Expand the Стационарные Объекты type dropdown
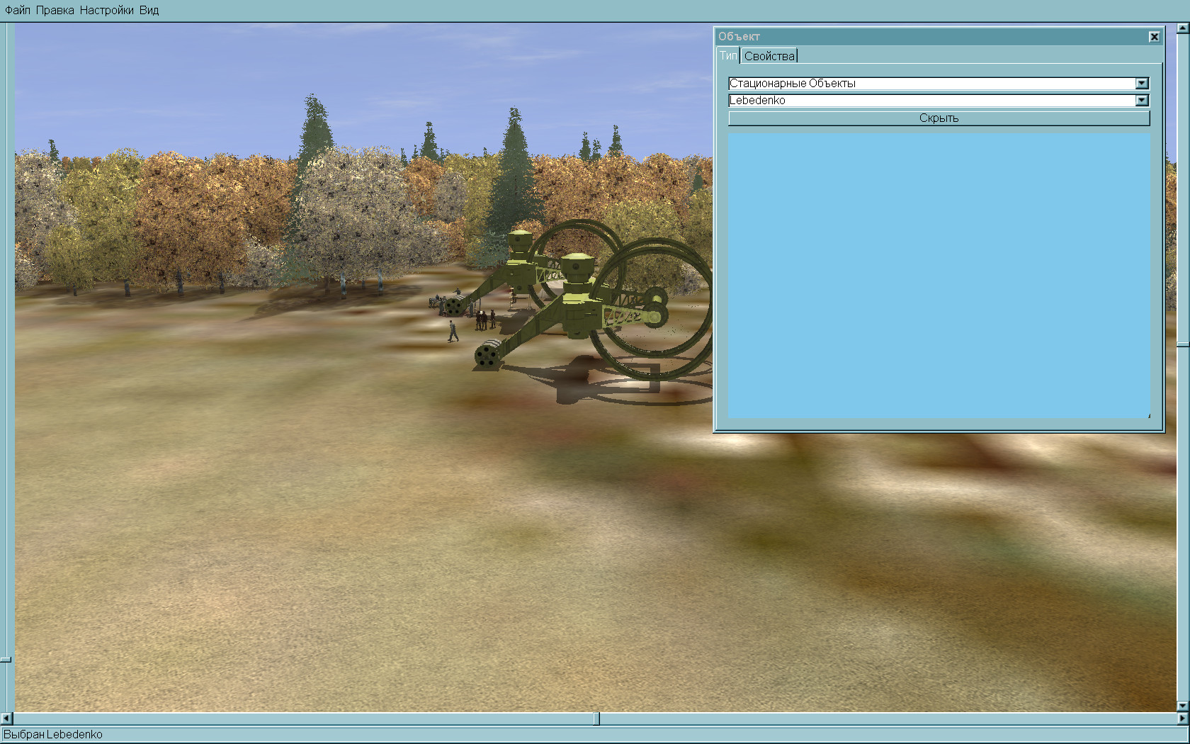Screen dimensions: 1190x744 tap(1141, 83)
